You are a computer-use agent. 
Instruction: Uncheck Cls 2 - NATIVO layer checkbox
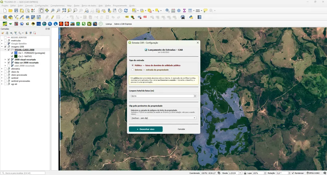coord(12,56)
